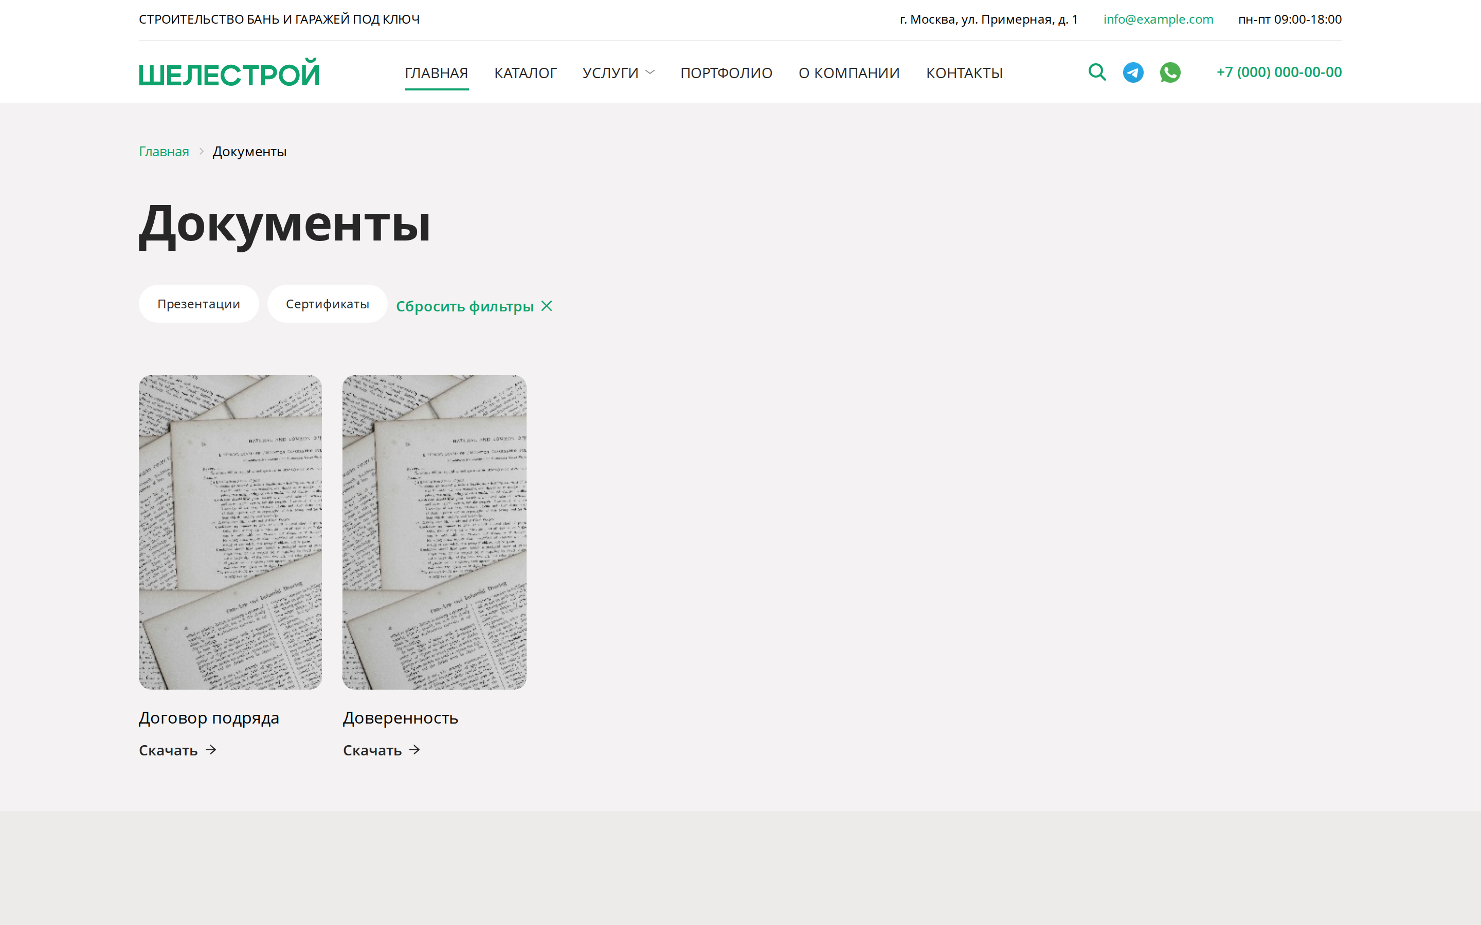Click Главная breadcrumb link

click(x=164, y=152)
